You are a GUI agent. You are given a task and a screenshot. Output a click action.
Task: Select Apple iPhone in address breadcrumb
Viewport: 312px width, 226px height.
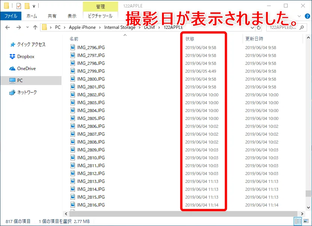[x=82, y=27]
